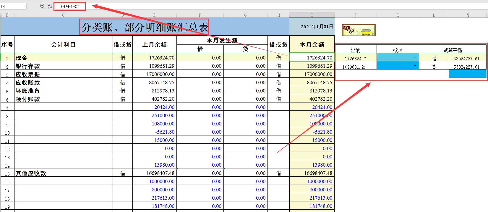This screenshot has height=212, width=488.
Task: Click 上月余额 13980.00 in row 14
Action: (155, 165)
